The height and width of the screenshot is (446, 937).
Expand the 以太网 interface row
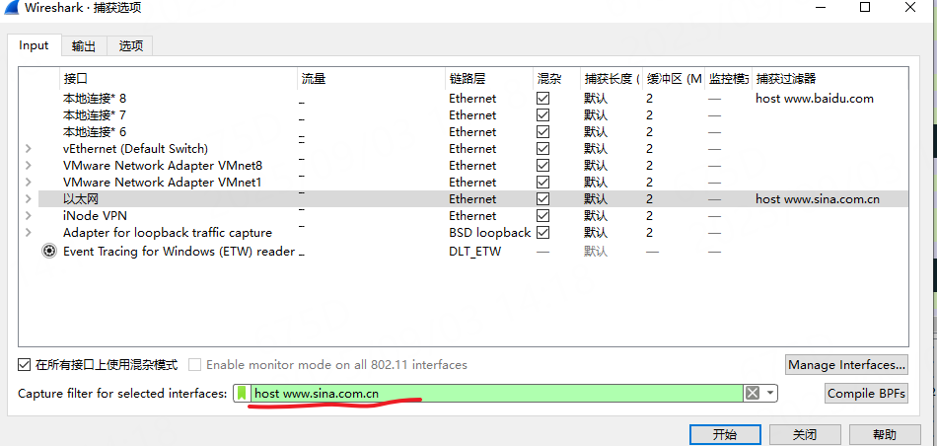click(28, 198)
